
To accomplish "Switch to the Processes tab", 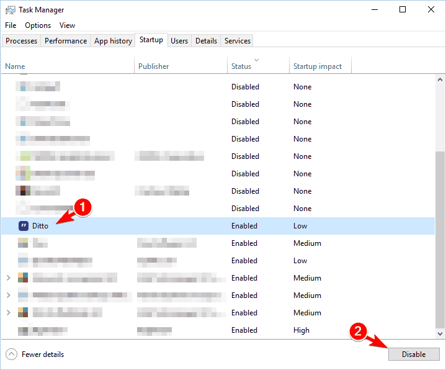I will (x=22, y=41).
